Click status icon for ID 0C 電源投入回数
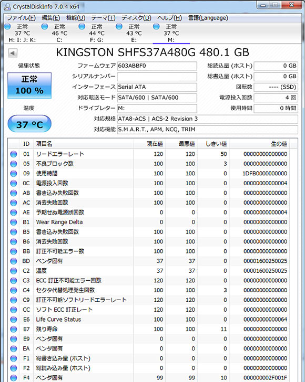Screen dimensions: 305x382 (14, 184)
